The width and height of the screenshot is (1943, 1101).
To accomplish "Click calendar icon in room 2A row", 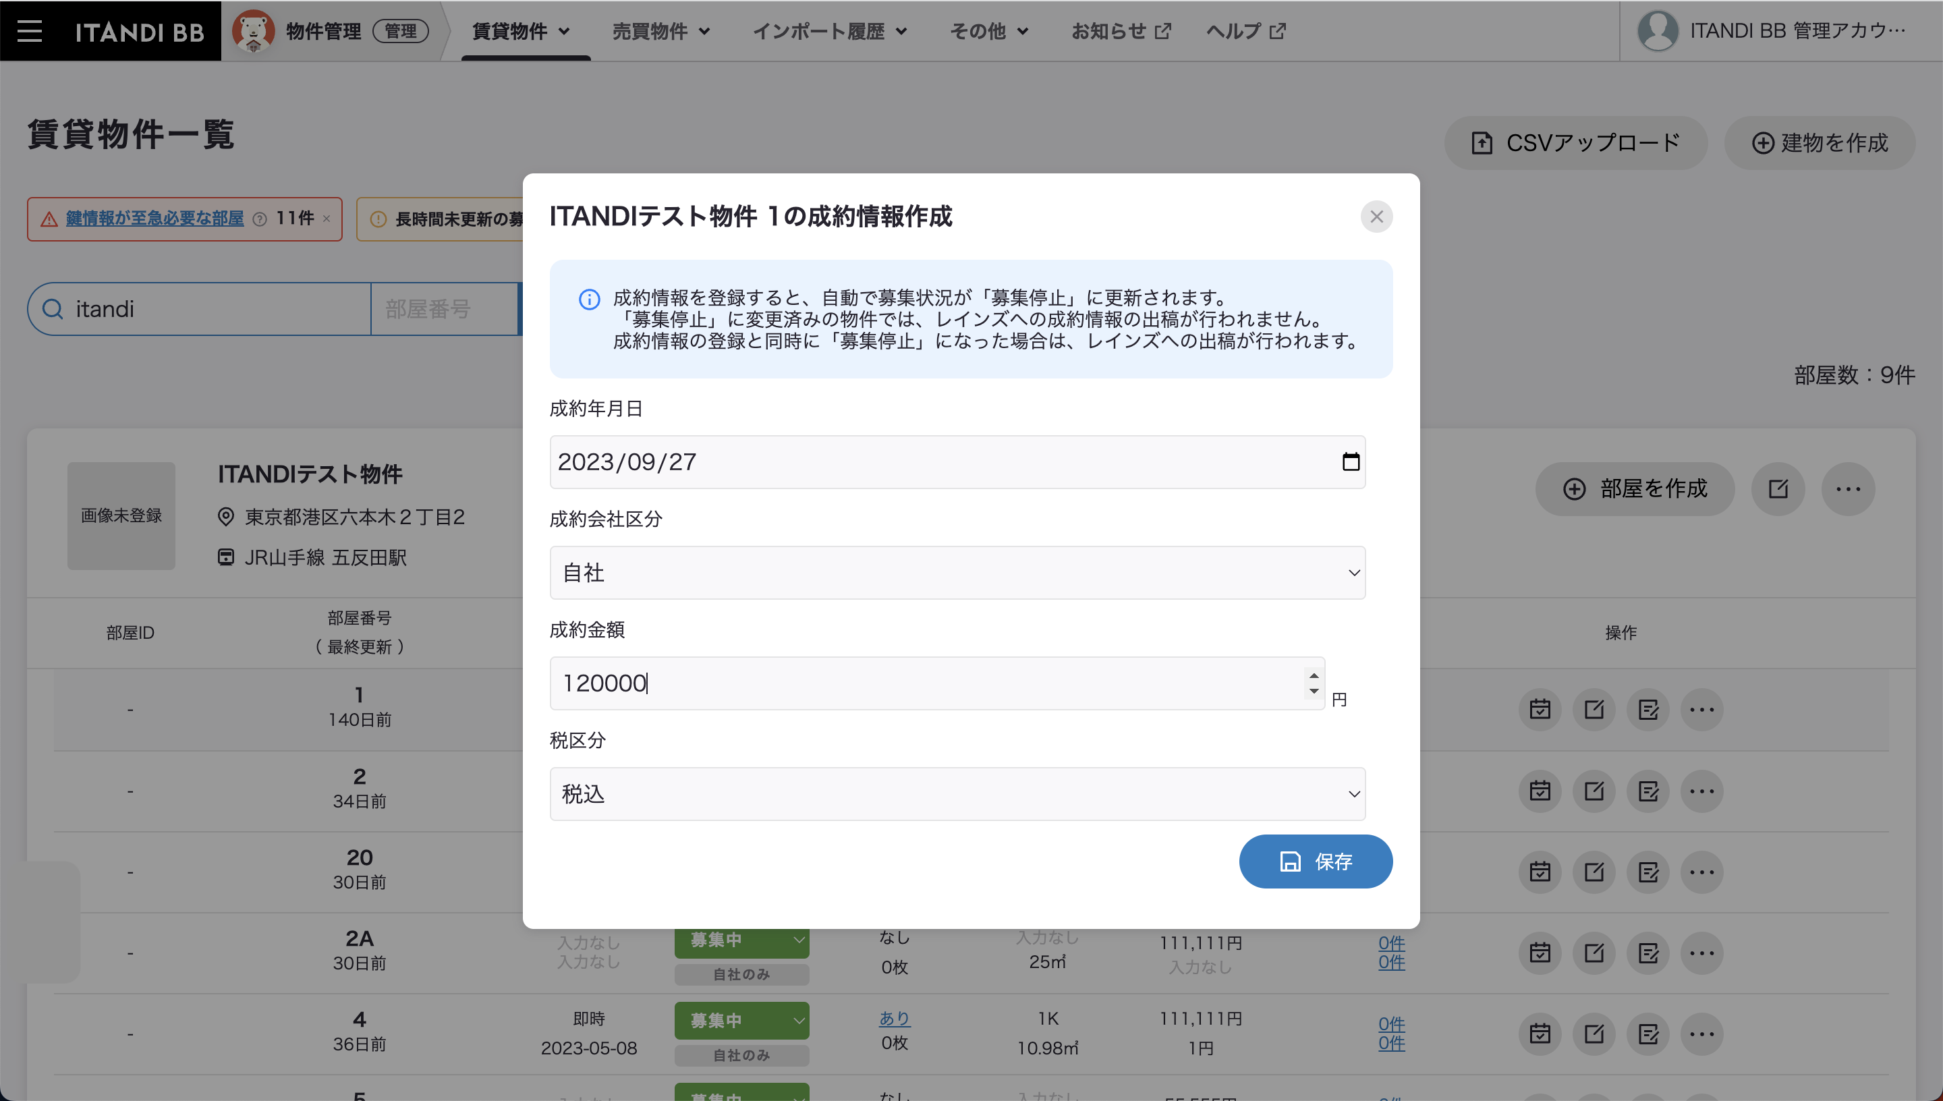I will tap(1540, 953).
